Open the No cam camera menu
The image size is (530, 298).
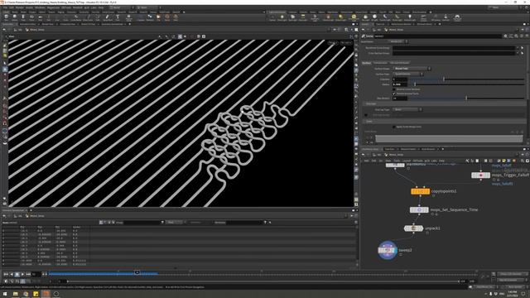[x=346, y=43]
